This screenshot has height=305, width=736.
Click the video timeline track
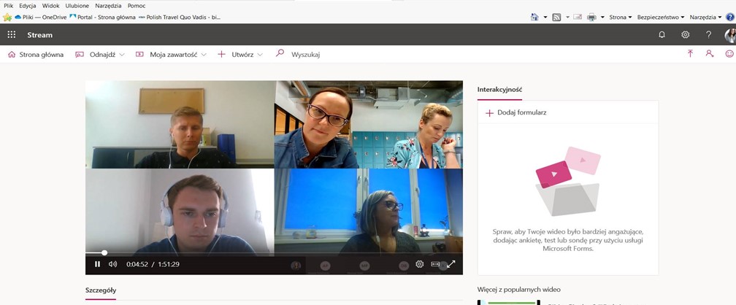pos(274,253)
